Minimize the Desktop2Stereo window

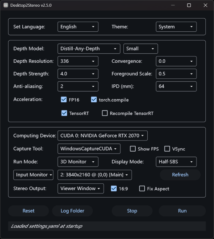(173, 5)
